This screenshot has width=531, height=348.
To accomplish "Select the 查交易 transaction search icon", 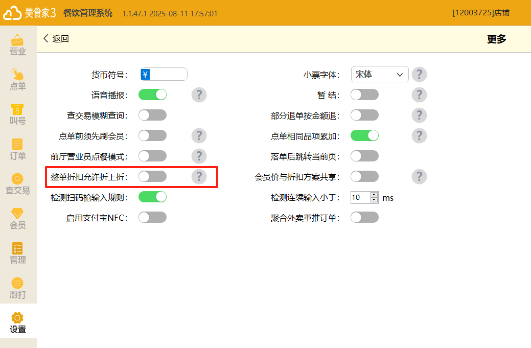I will pyautogui.click(x=18, y=183).
